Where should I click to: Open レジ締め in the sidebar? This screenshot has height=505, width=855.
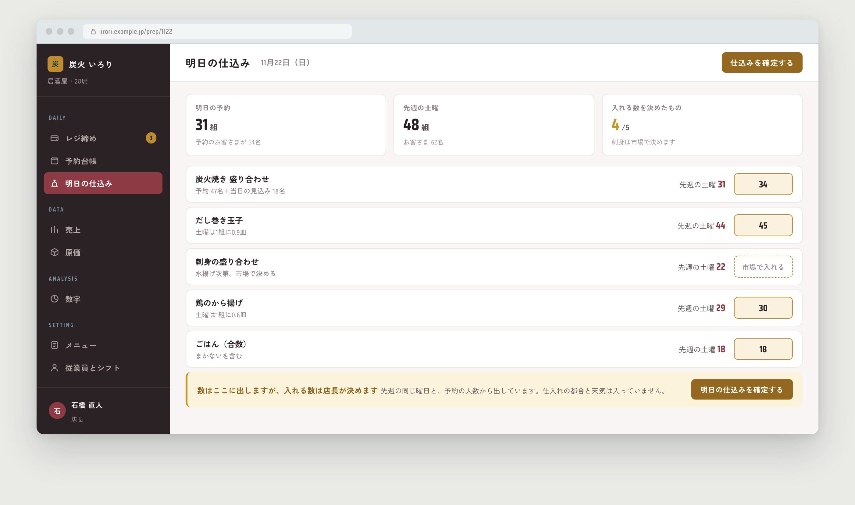[103, 138]
